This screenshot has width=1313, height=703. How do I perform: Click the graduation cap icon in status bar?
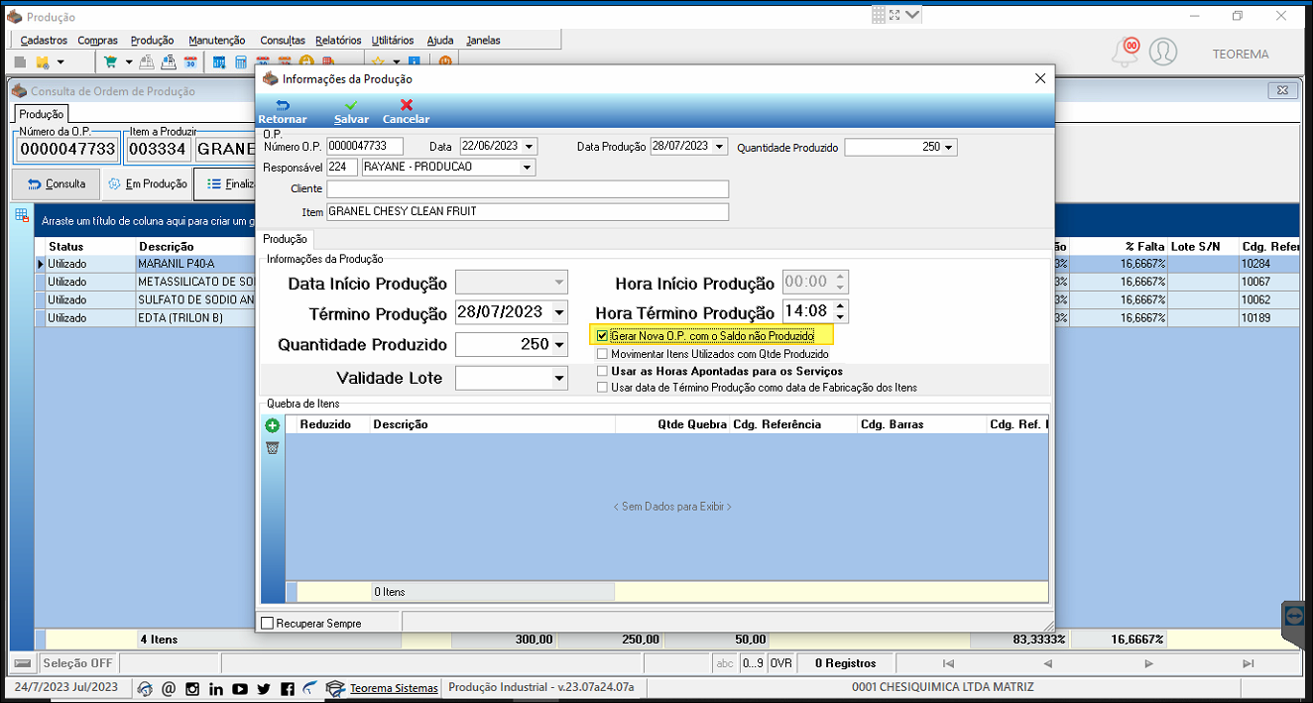(x=335, y=688)
